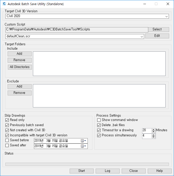Click Remove under Include folders
Viewport: 174px width, 176px height.
(x=20, y=60)
